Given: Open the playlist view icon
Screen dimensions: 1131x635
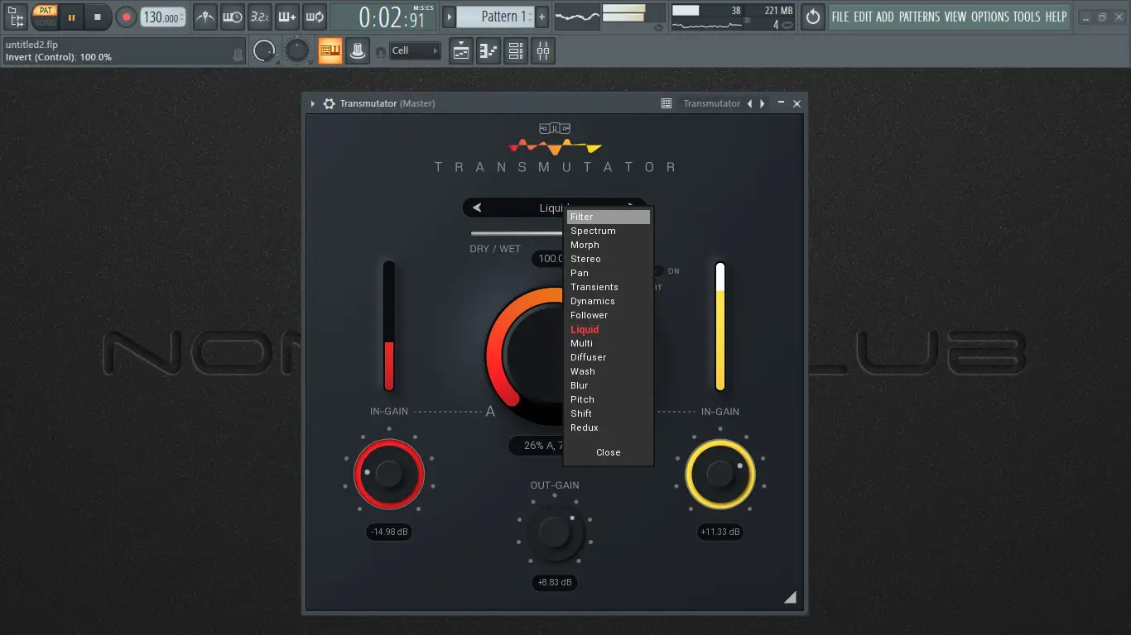Looking at the screenshot, I should point(461,51).
